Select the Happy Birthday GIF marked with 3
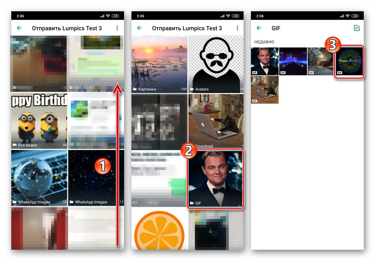 click(x=349, y=61)
